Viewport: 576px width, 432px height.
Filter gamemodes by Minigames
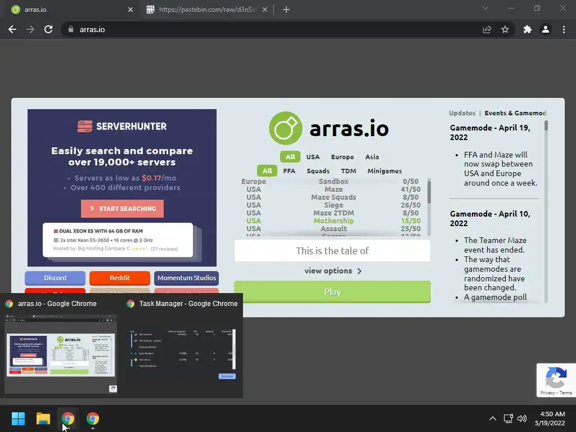click(385, 171)
